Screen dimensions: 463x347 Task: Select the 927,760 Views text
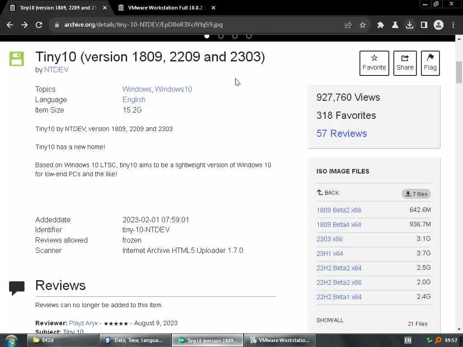(x=348, y=98)
